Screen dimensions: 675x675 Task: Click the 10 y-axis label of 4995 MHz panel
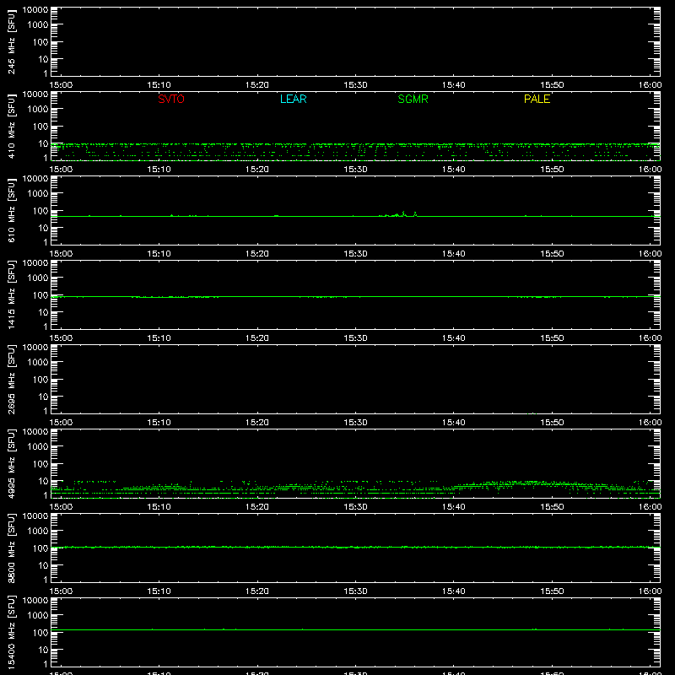tap(44, 481)
